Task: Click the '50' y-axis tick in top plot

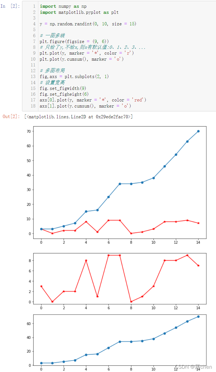Action: [28, 160]
